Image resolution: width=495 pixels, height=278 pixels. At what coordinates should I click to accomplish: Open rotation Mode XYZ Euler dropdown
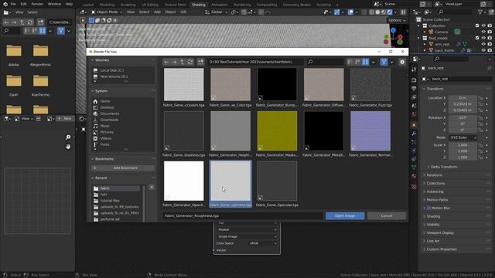coord(463,137)
